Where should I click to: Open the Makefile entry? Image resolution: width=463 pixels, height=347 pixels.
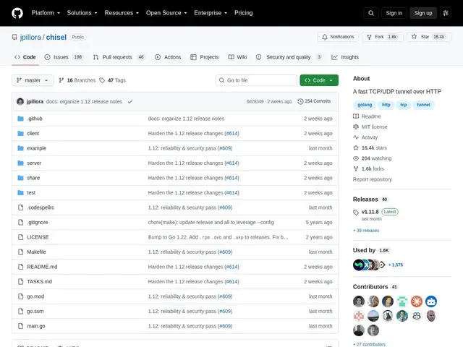coord(36,252)
